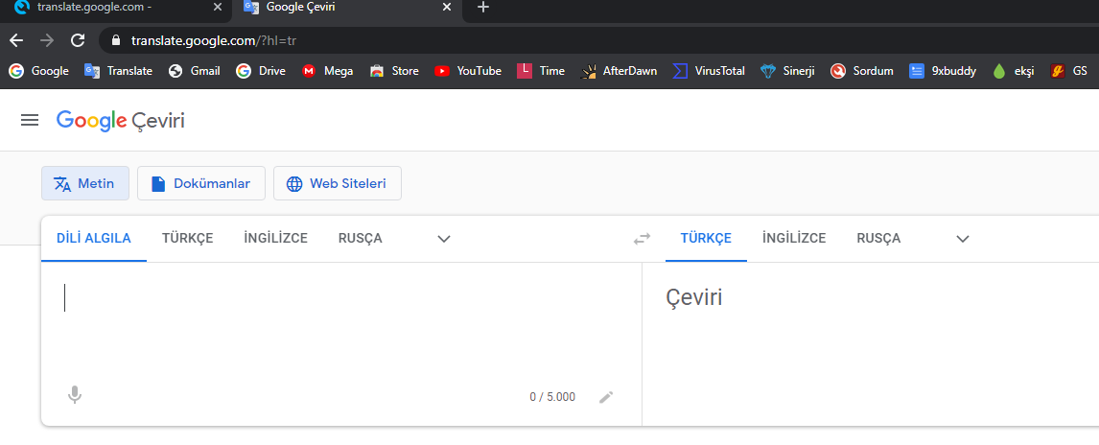This screenshot has height=445, width=1099.
Task: Open the ekşi bookmark
Action: pyautogui.click(x=1014, y=71)
